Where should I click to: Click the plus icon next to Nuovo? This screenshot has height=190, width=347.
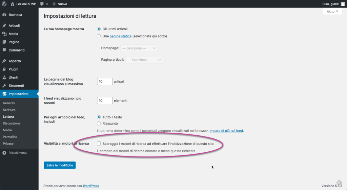tap(54, 4)
